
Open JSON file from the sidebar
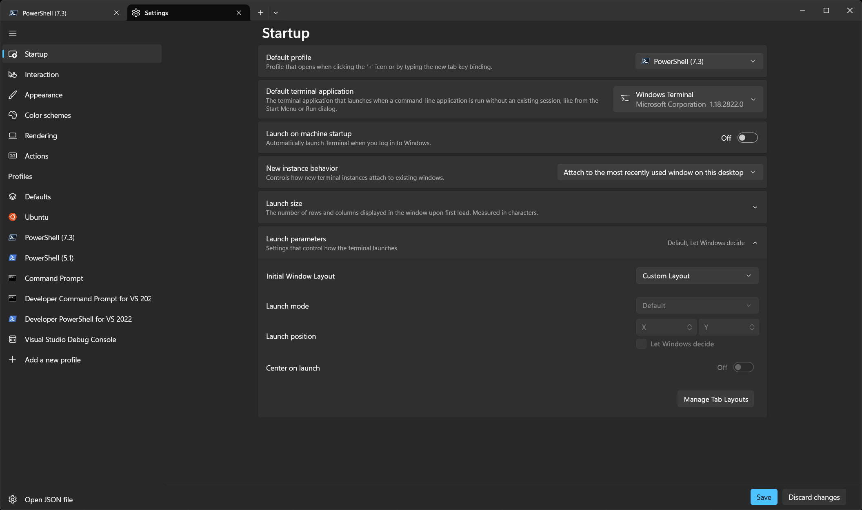pos(49,499)
